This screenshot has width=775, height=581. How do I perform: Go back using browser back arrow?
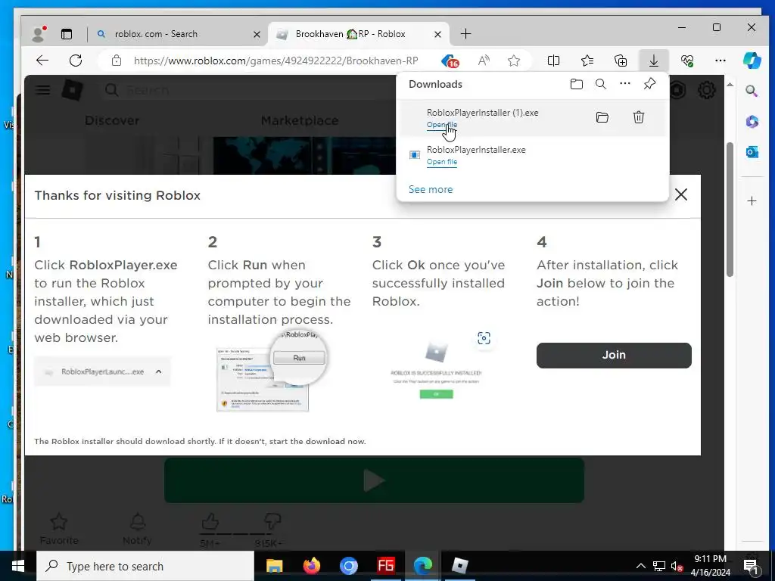point(42,61)
